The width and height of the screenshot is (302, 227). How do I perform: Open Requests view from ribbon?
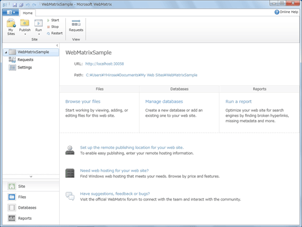click(x=76, y=25)
